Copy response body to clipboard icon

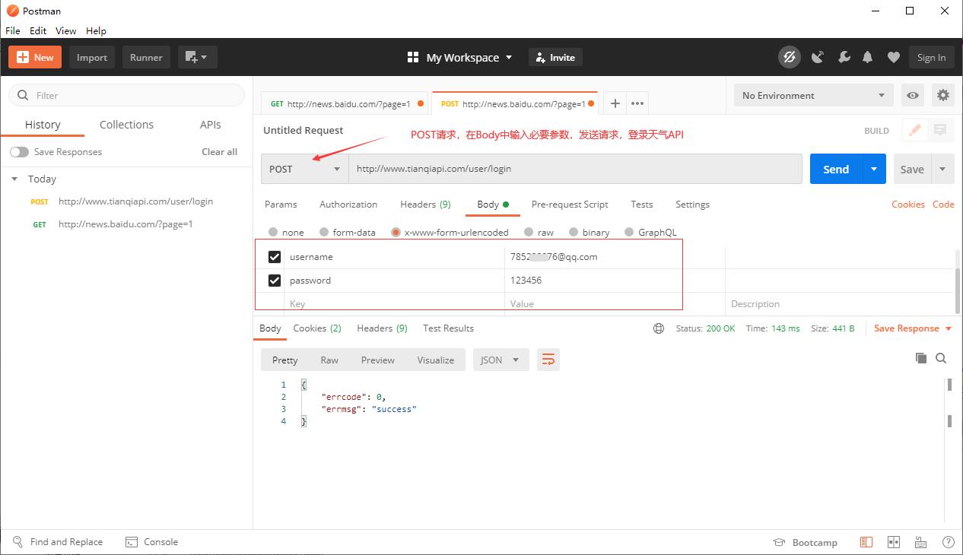point(921,358)
